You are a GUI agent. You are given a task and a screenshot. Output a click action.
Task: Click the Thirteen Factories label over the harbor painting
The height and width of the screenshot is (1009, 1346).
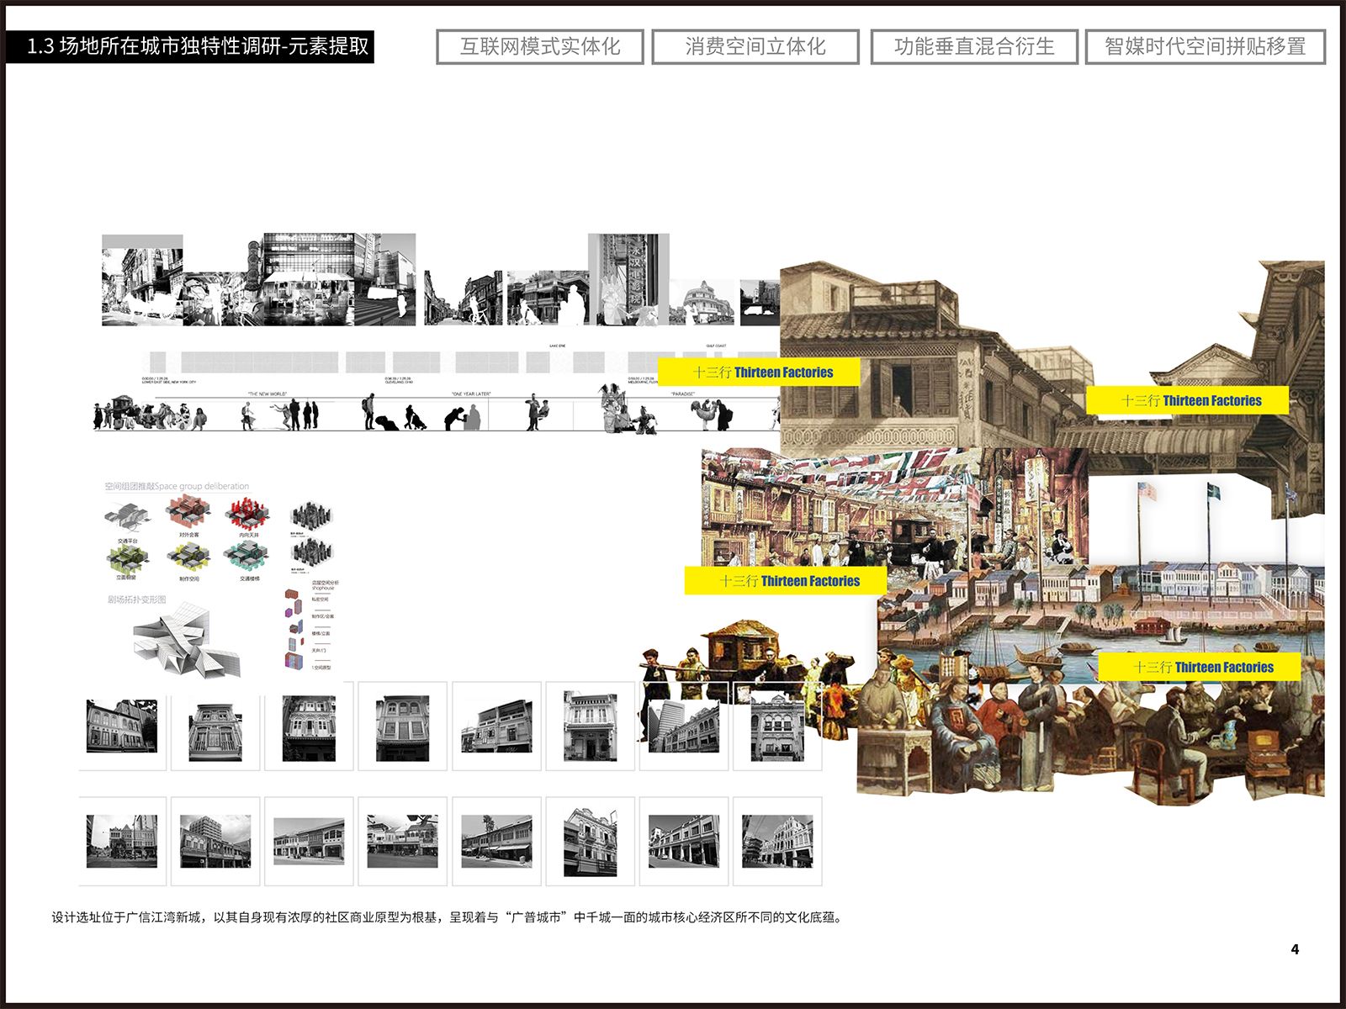[1200, 667]
